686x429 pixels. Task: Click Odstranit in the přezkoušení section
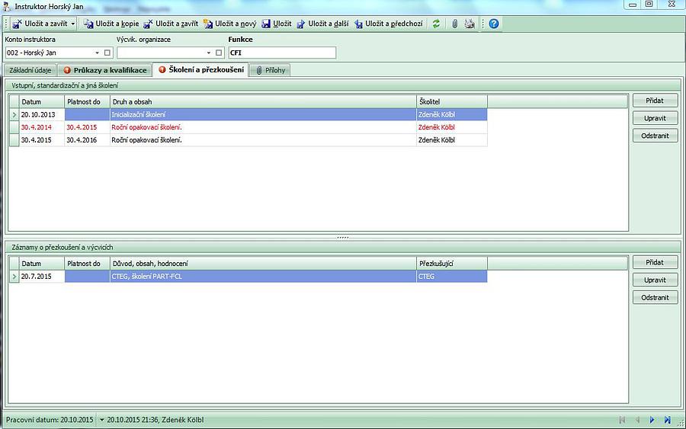pyautogui.click(x=655, y=297)
